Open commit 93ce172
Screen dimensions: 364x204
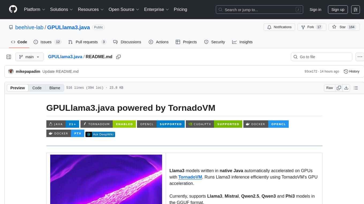tap(311, 72)
